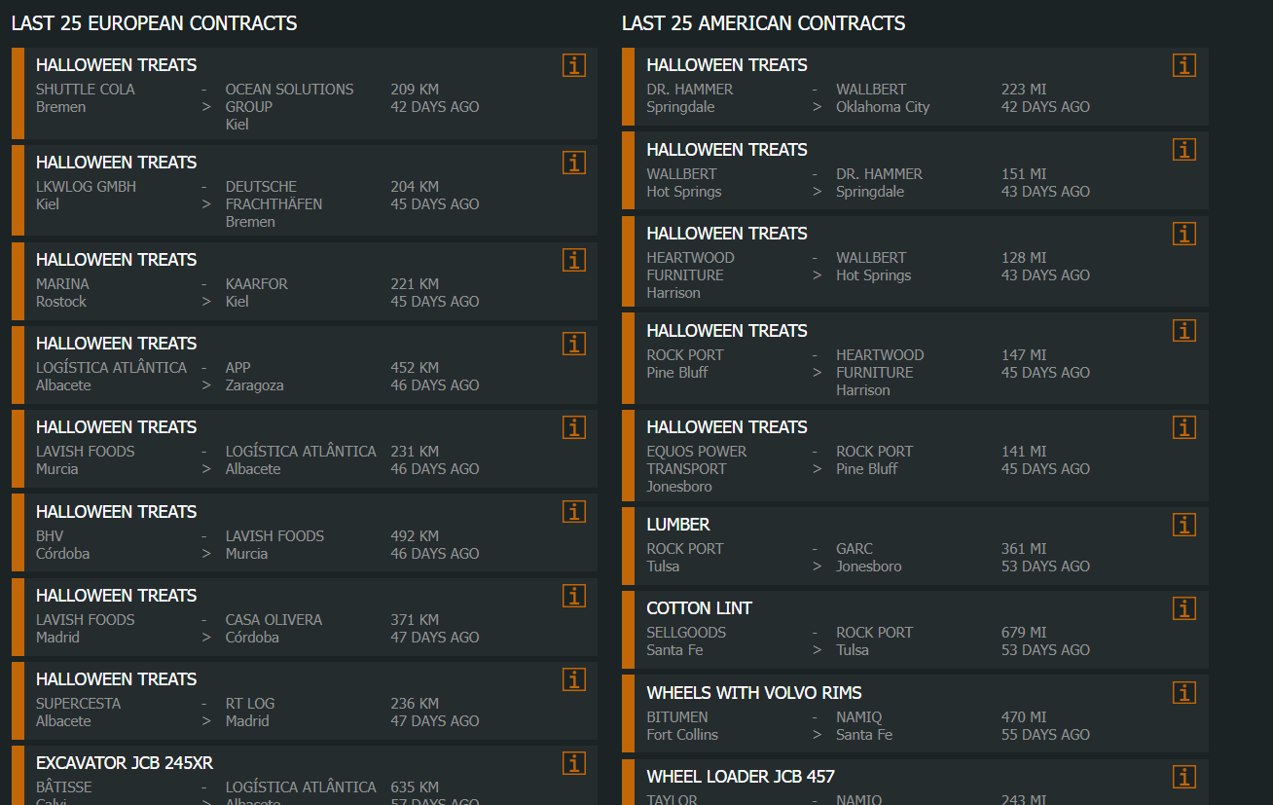View info for Wheels with Volvo Rims contract
The image size is (1273, 805).
point(1184,693)
